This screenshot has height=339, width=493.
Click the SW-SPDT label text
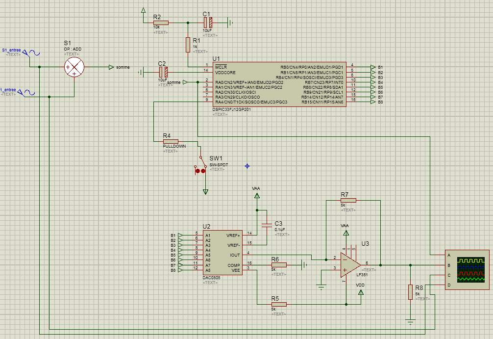219,165
